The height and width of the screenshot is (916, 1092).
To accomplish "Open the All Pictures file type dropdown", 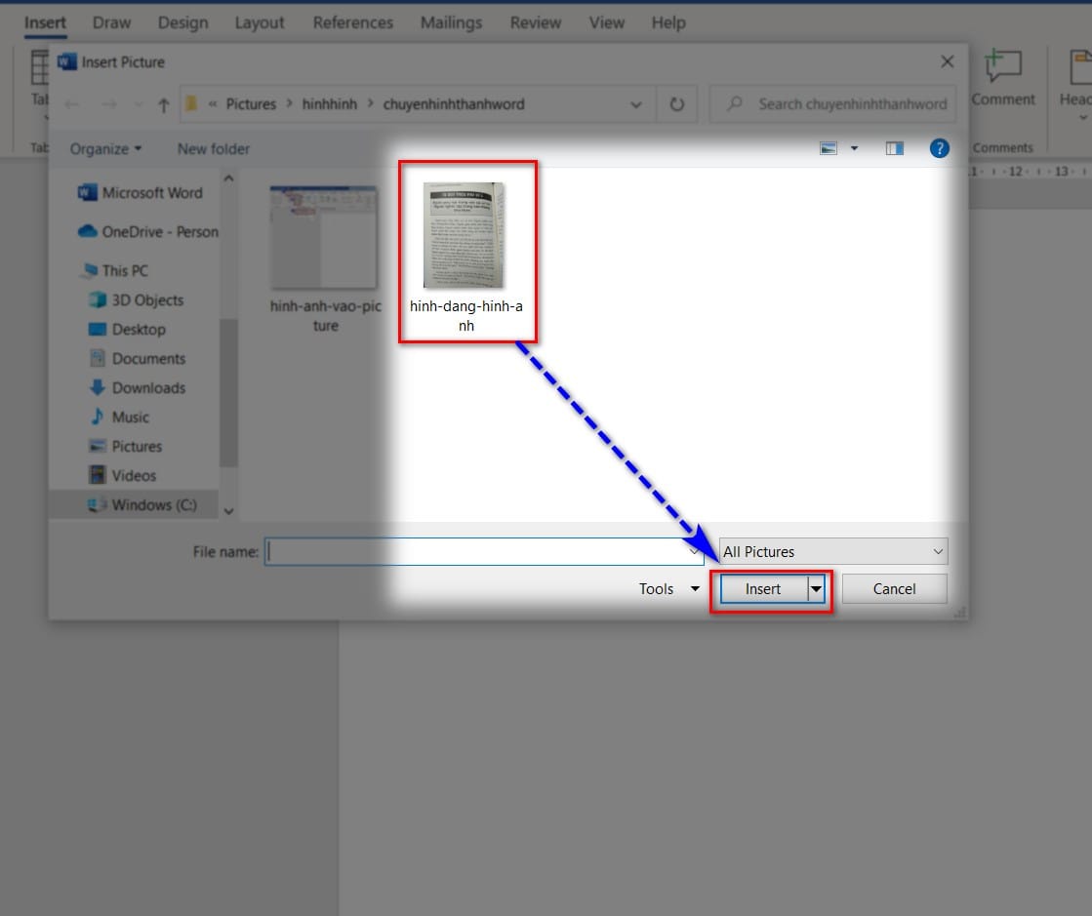I will click(833, 552).
